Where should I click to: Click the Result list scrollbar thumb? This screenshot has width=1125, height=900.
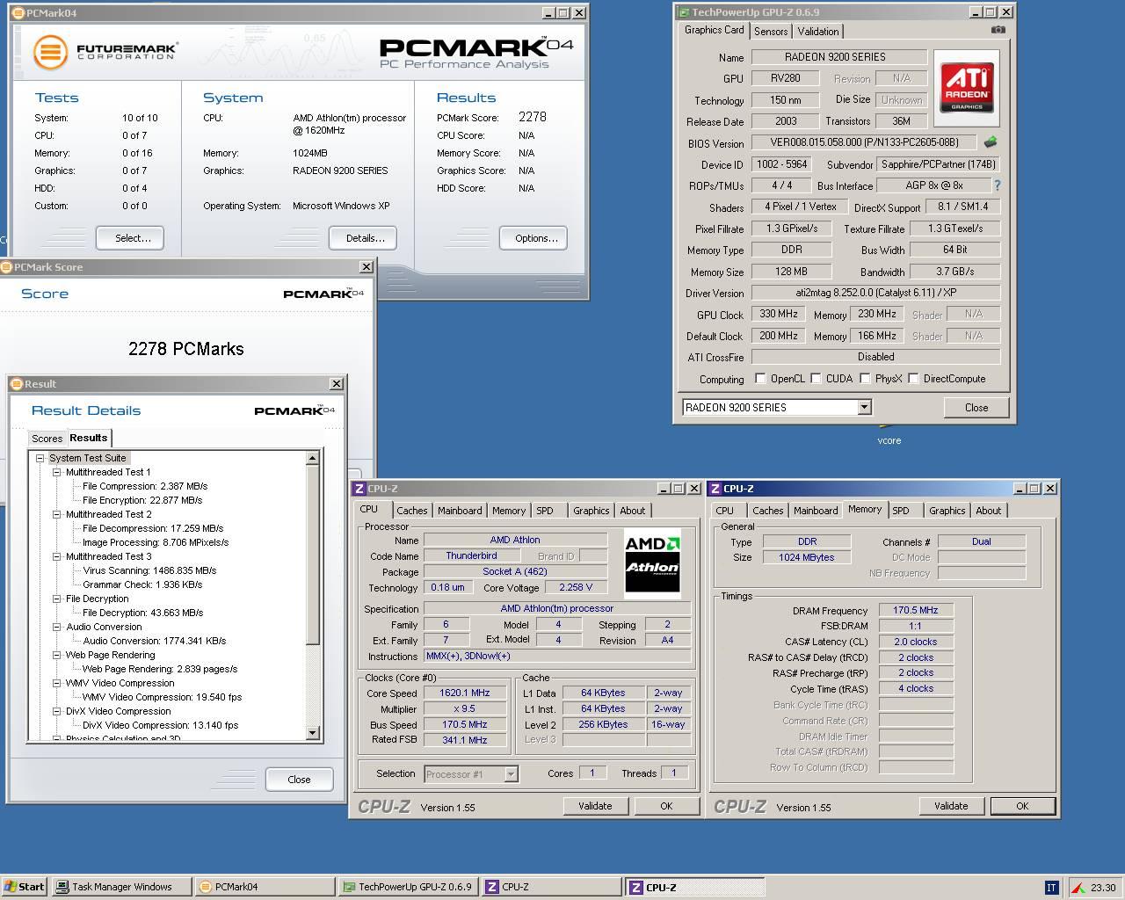312,555
